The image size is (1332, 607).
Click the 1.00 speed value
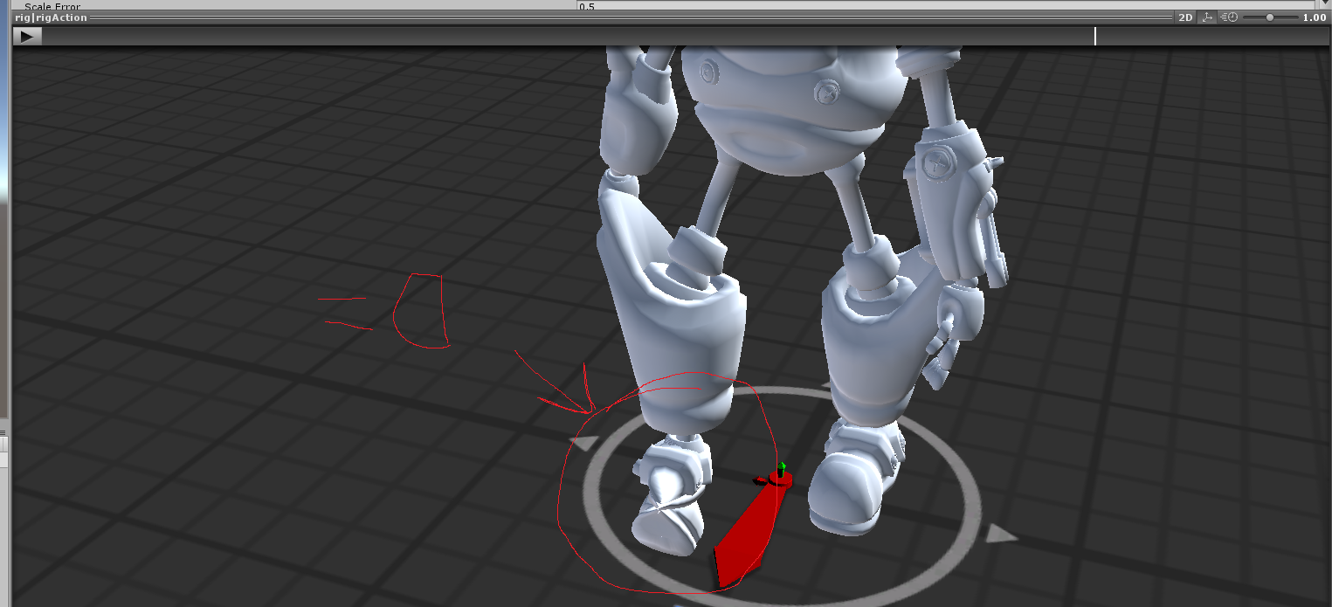point(1314,17)
